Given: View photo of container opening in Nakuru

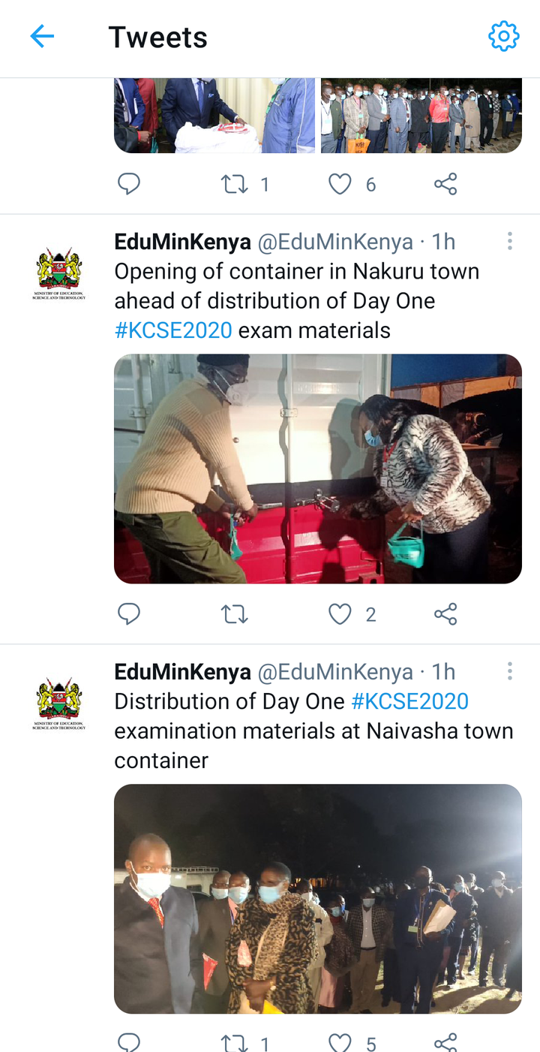Looking at the screenshot, I should (x=318, y=469).
